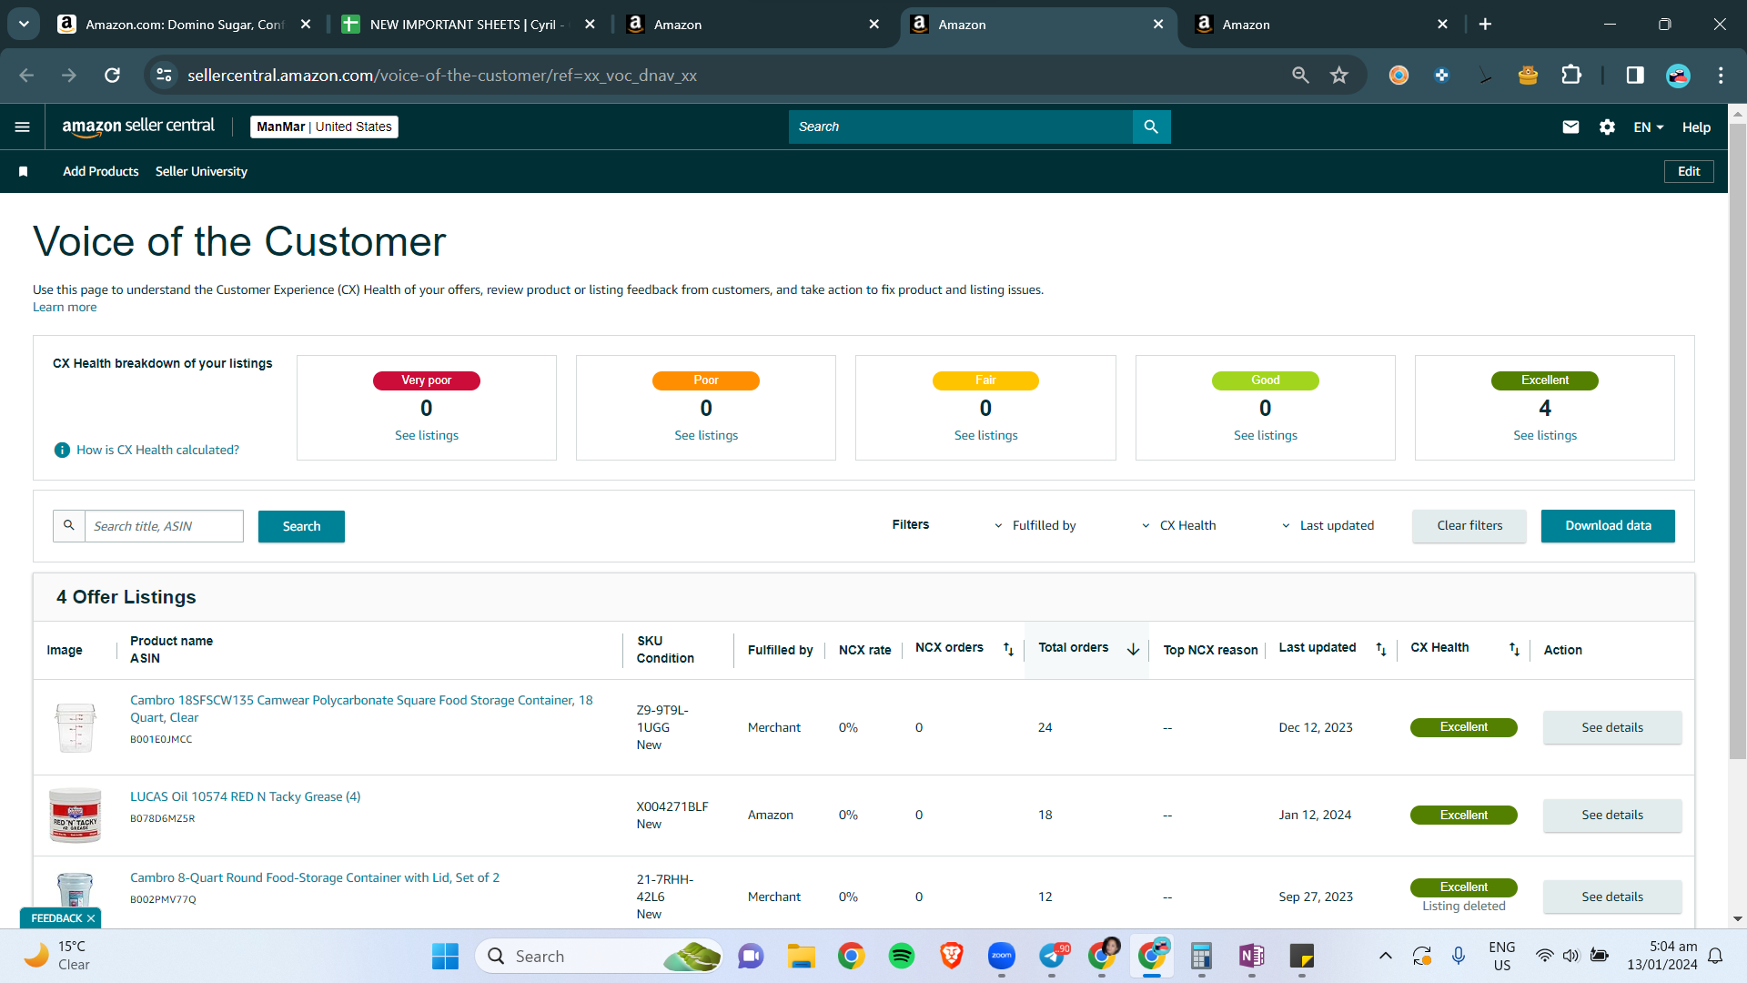Click the ManMar United States account switcher

coord(324,127)
